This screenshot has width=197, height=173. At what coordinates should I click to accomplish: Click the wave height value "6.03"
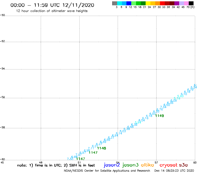point(123,131)
